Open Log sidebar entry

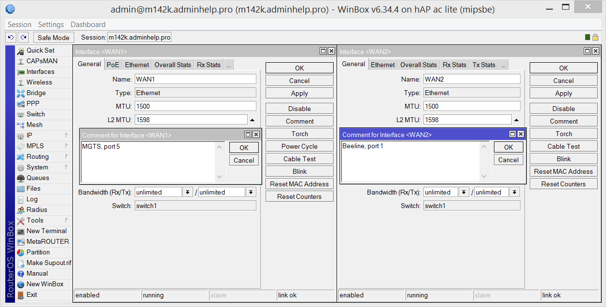point(32,199)
